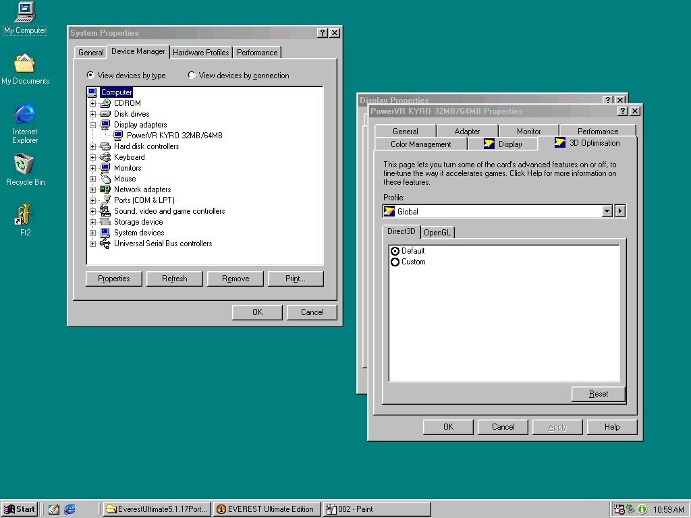691x518 pixels.
Task: Select the Monitors category icon
Action: (105, 168)
